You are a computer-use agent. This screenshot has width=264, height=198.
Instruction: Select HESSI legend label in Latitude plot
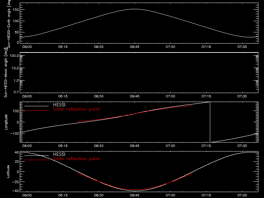59,154
